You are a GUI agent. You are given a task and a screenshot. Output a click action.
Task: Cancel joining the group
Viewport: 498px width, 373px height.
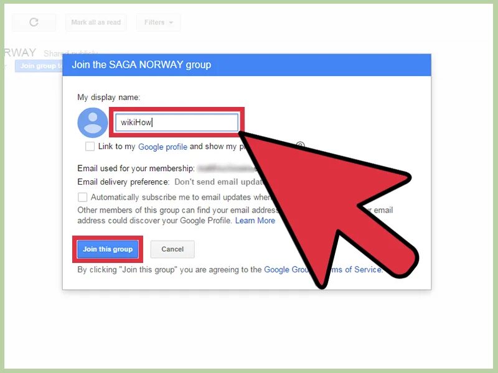click(172, 249)
